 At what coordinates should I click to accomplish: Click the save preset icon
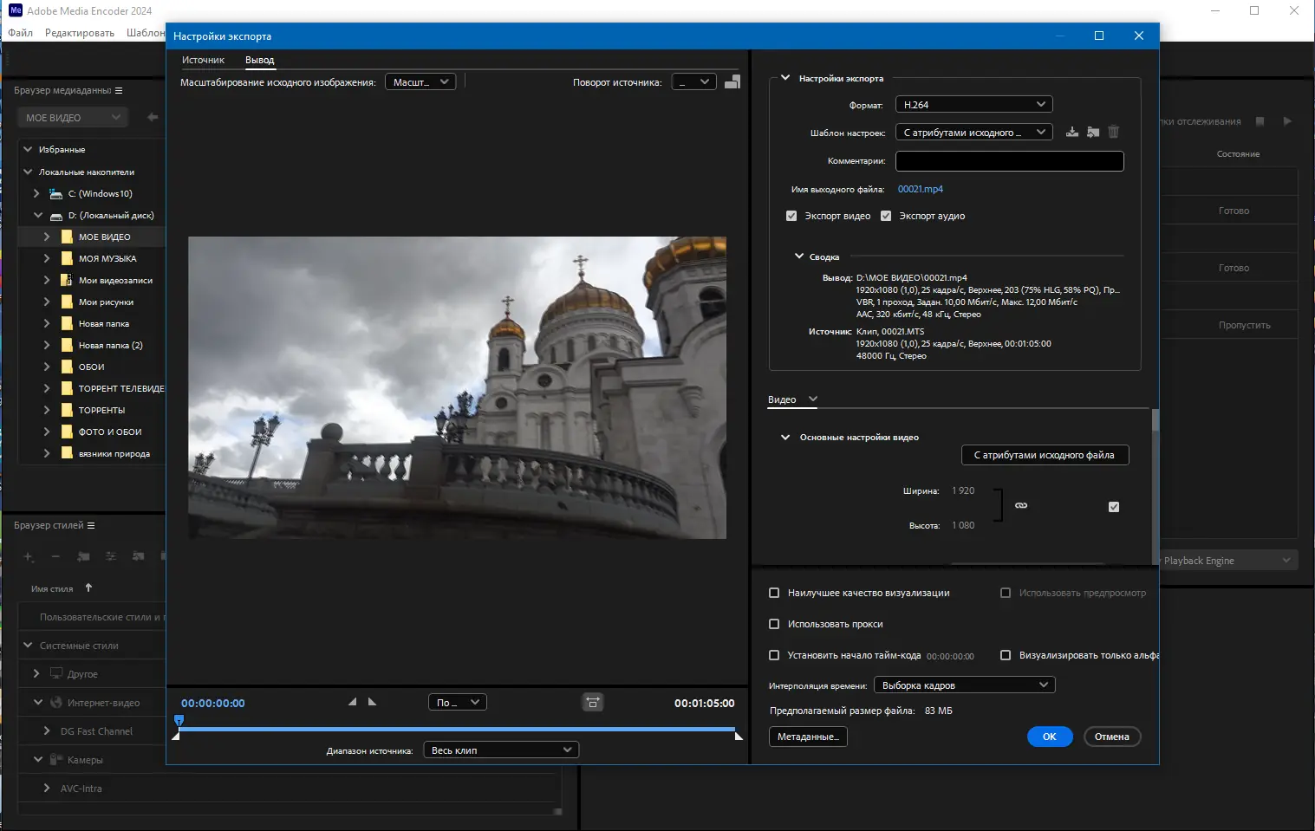click(1072, 132)
